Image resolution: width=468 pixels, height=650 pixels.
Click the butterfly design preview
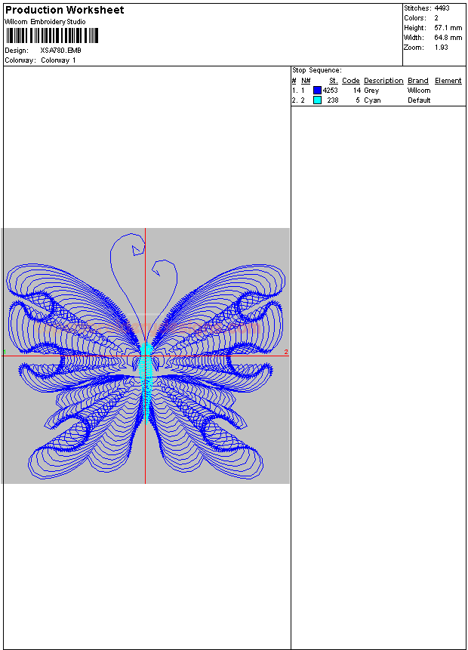click(146, 356)
